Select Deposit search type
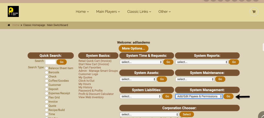Image resolution: width=264 pixels, height=118 pixels. click(46, 89)
